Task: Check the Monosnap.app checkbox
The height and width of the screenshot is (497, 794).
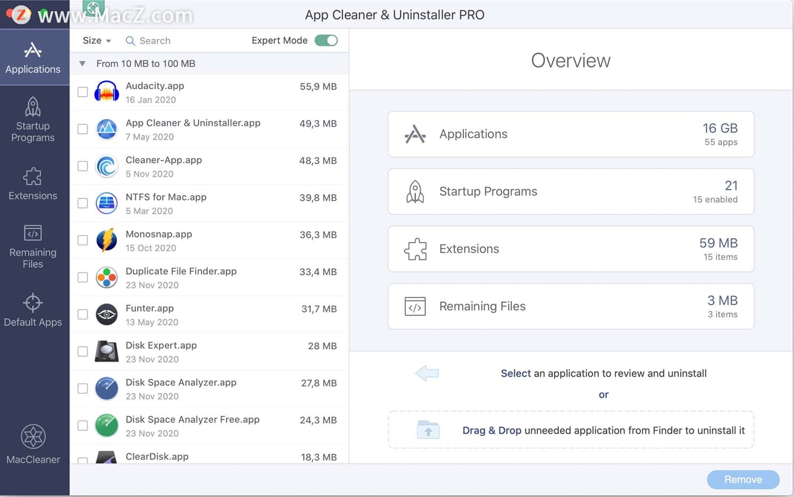Action: point(83,241)
